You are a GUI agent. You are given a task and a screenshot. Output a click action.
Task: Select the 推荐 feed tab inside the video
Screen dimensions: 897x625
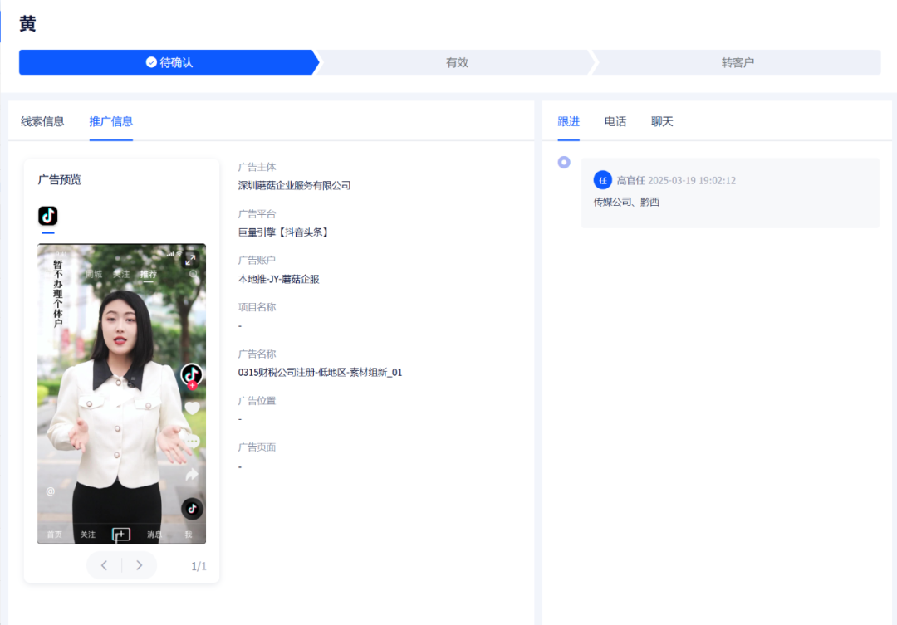click(x=149, y=273)
